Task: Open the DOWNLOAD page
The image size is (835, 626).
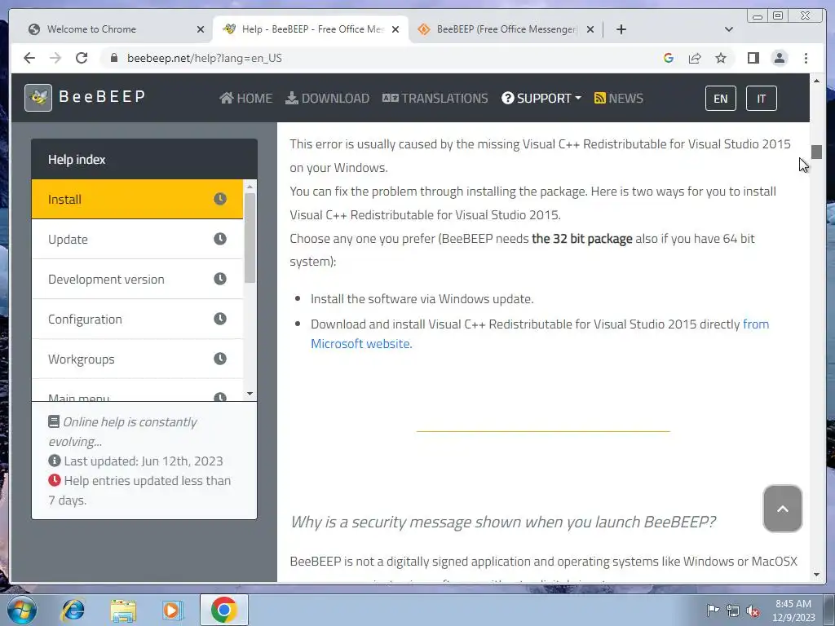Action: pos(327,98)
